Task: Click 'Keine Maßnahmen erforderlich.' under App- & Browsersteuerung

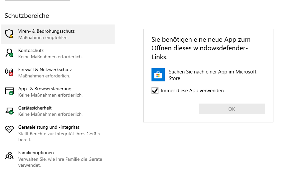Action: (50, 95)
